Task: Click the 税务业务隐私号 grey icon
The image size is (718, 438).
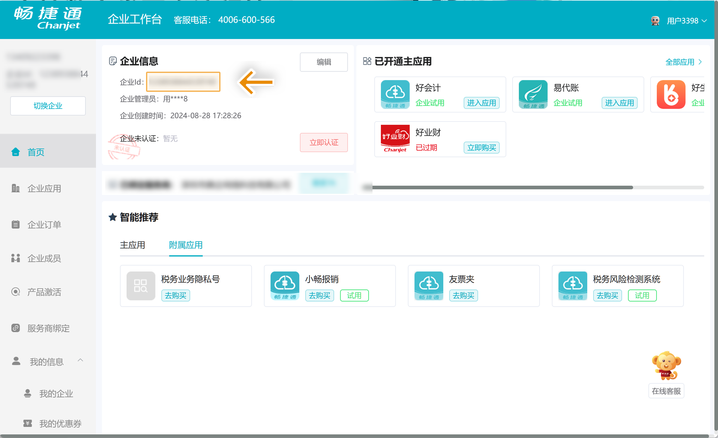Action: [x=141, y=286]
